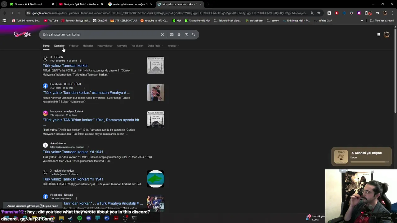Open the Chrome extensions puzzle icon
This screenshot has width=397, height=223.
(x=367, y=13)
